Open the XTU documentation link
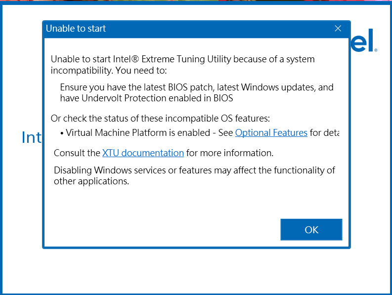The height and width of the screenshot is (295, 392). click(x=143, y=153)
